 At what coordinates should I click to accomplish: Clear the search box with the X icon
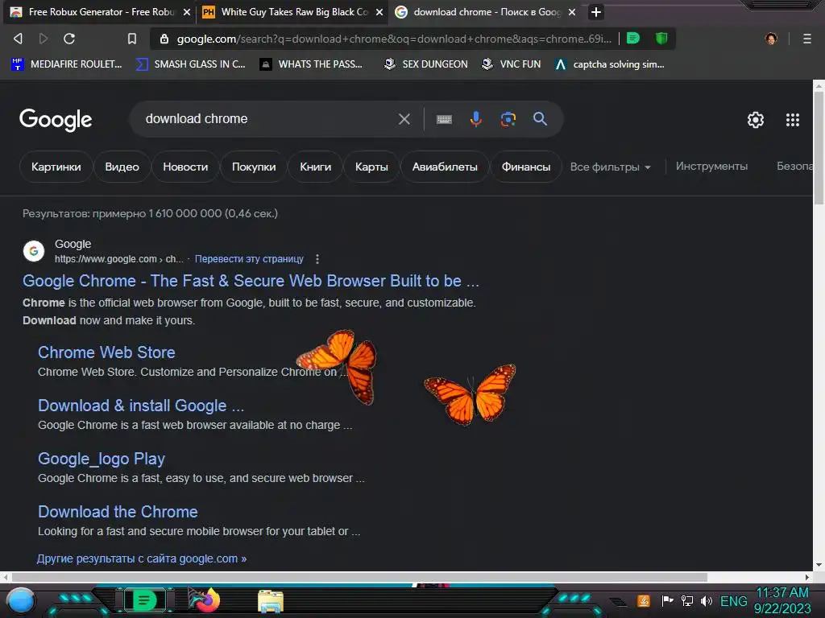pyautogui.click(x=404, y=119)
